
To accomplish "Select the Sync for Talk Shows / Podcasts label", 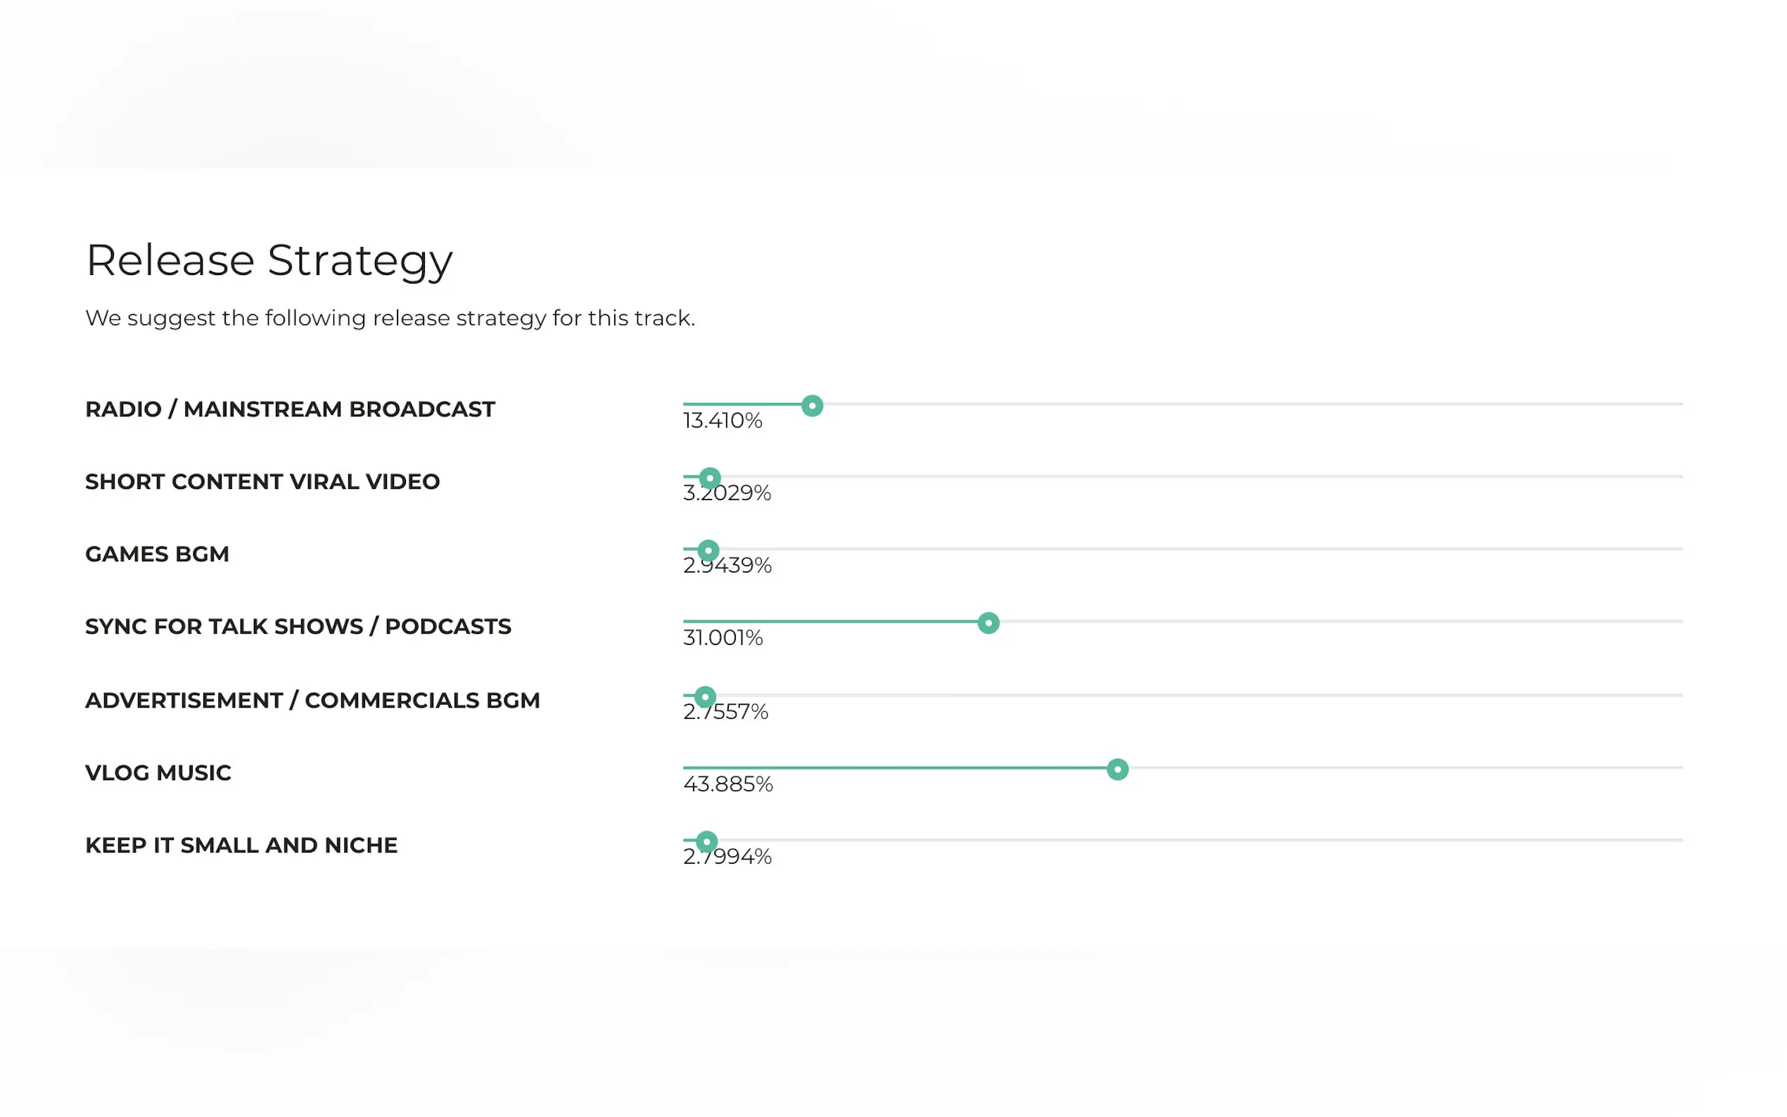I will [x=298, y=627].
